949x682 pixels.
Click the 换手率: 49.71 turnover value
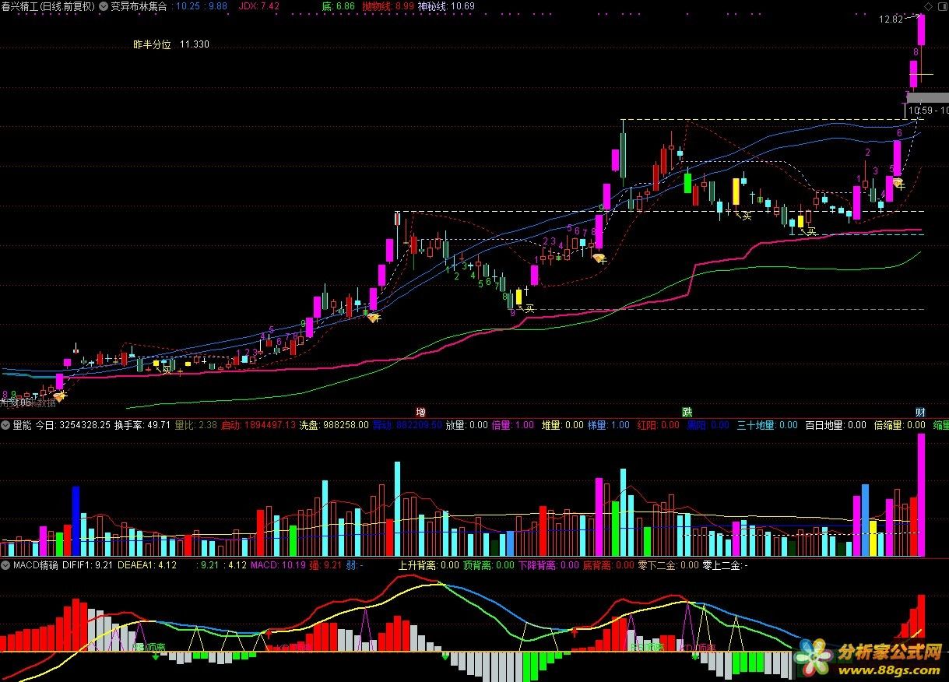(x=143, y=425)
